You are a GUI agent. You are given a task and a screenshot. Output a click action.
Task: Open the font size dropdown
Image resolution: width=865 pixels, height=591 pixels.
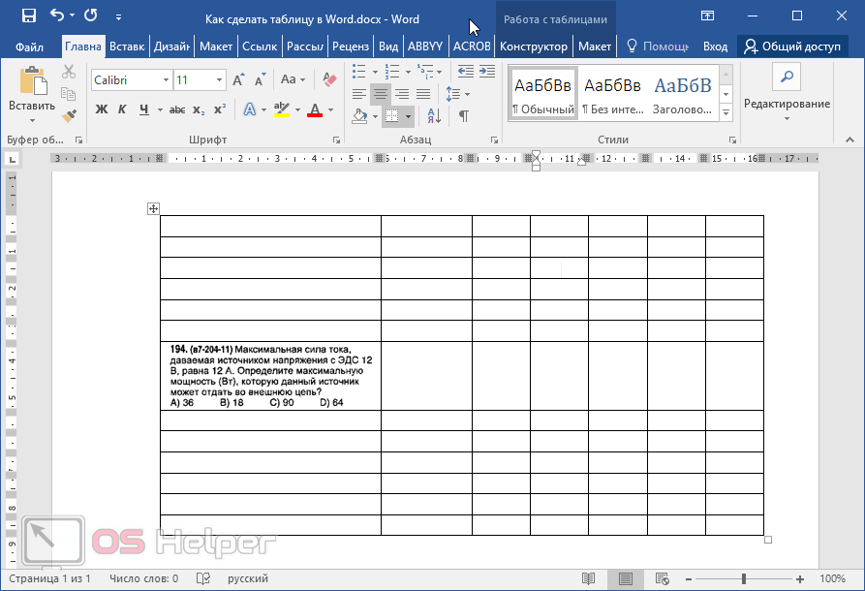pyautogui.click(x=220, y=80)
